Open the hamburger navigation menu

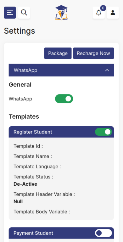coord(10,13)
